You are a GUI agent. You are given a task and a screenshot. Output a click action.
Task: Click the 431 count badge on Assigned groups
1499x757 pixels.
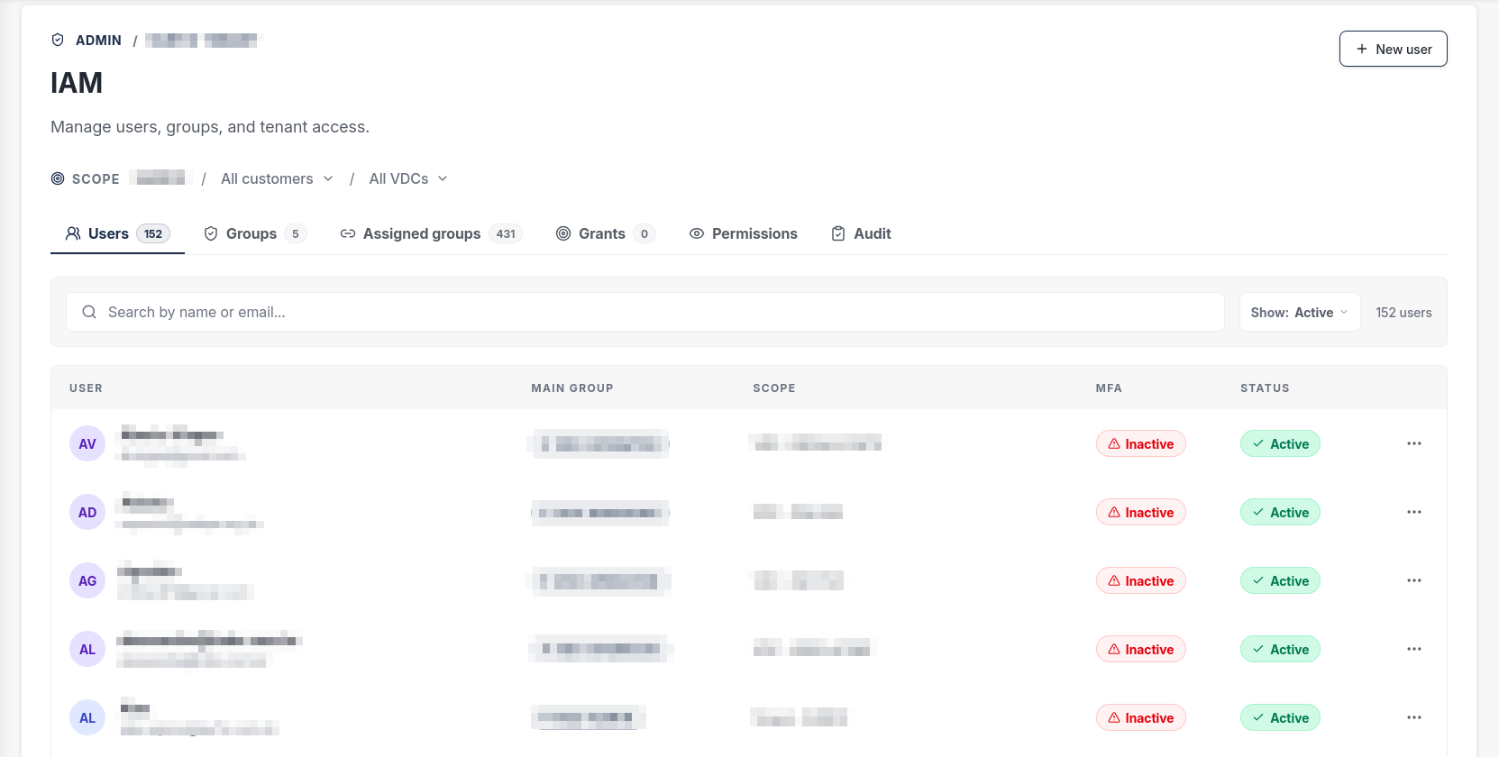(506, 233)
